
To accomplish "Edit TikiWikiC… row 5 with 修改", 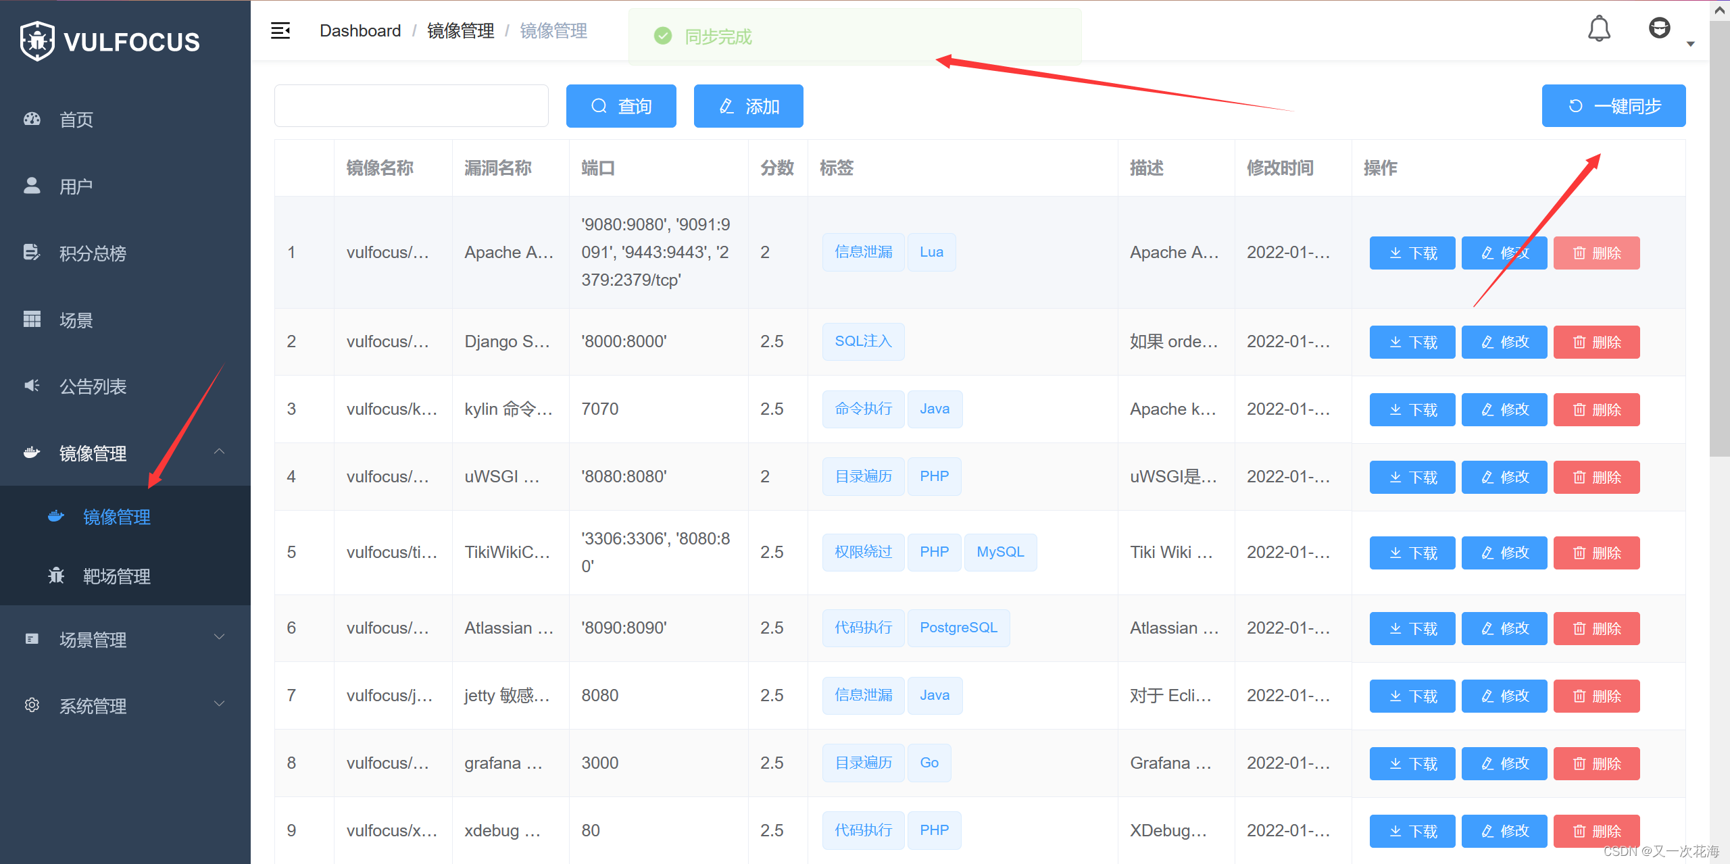I will click(1504, 553).
